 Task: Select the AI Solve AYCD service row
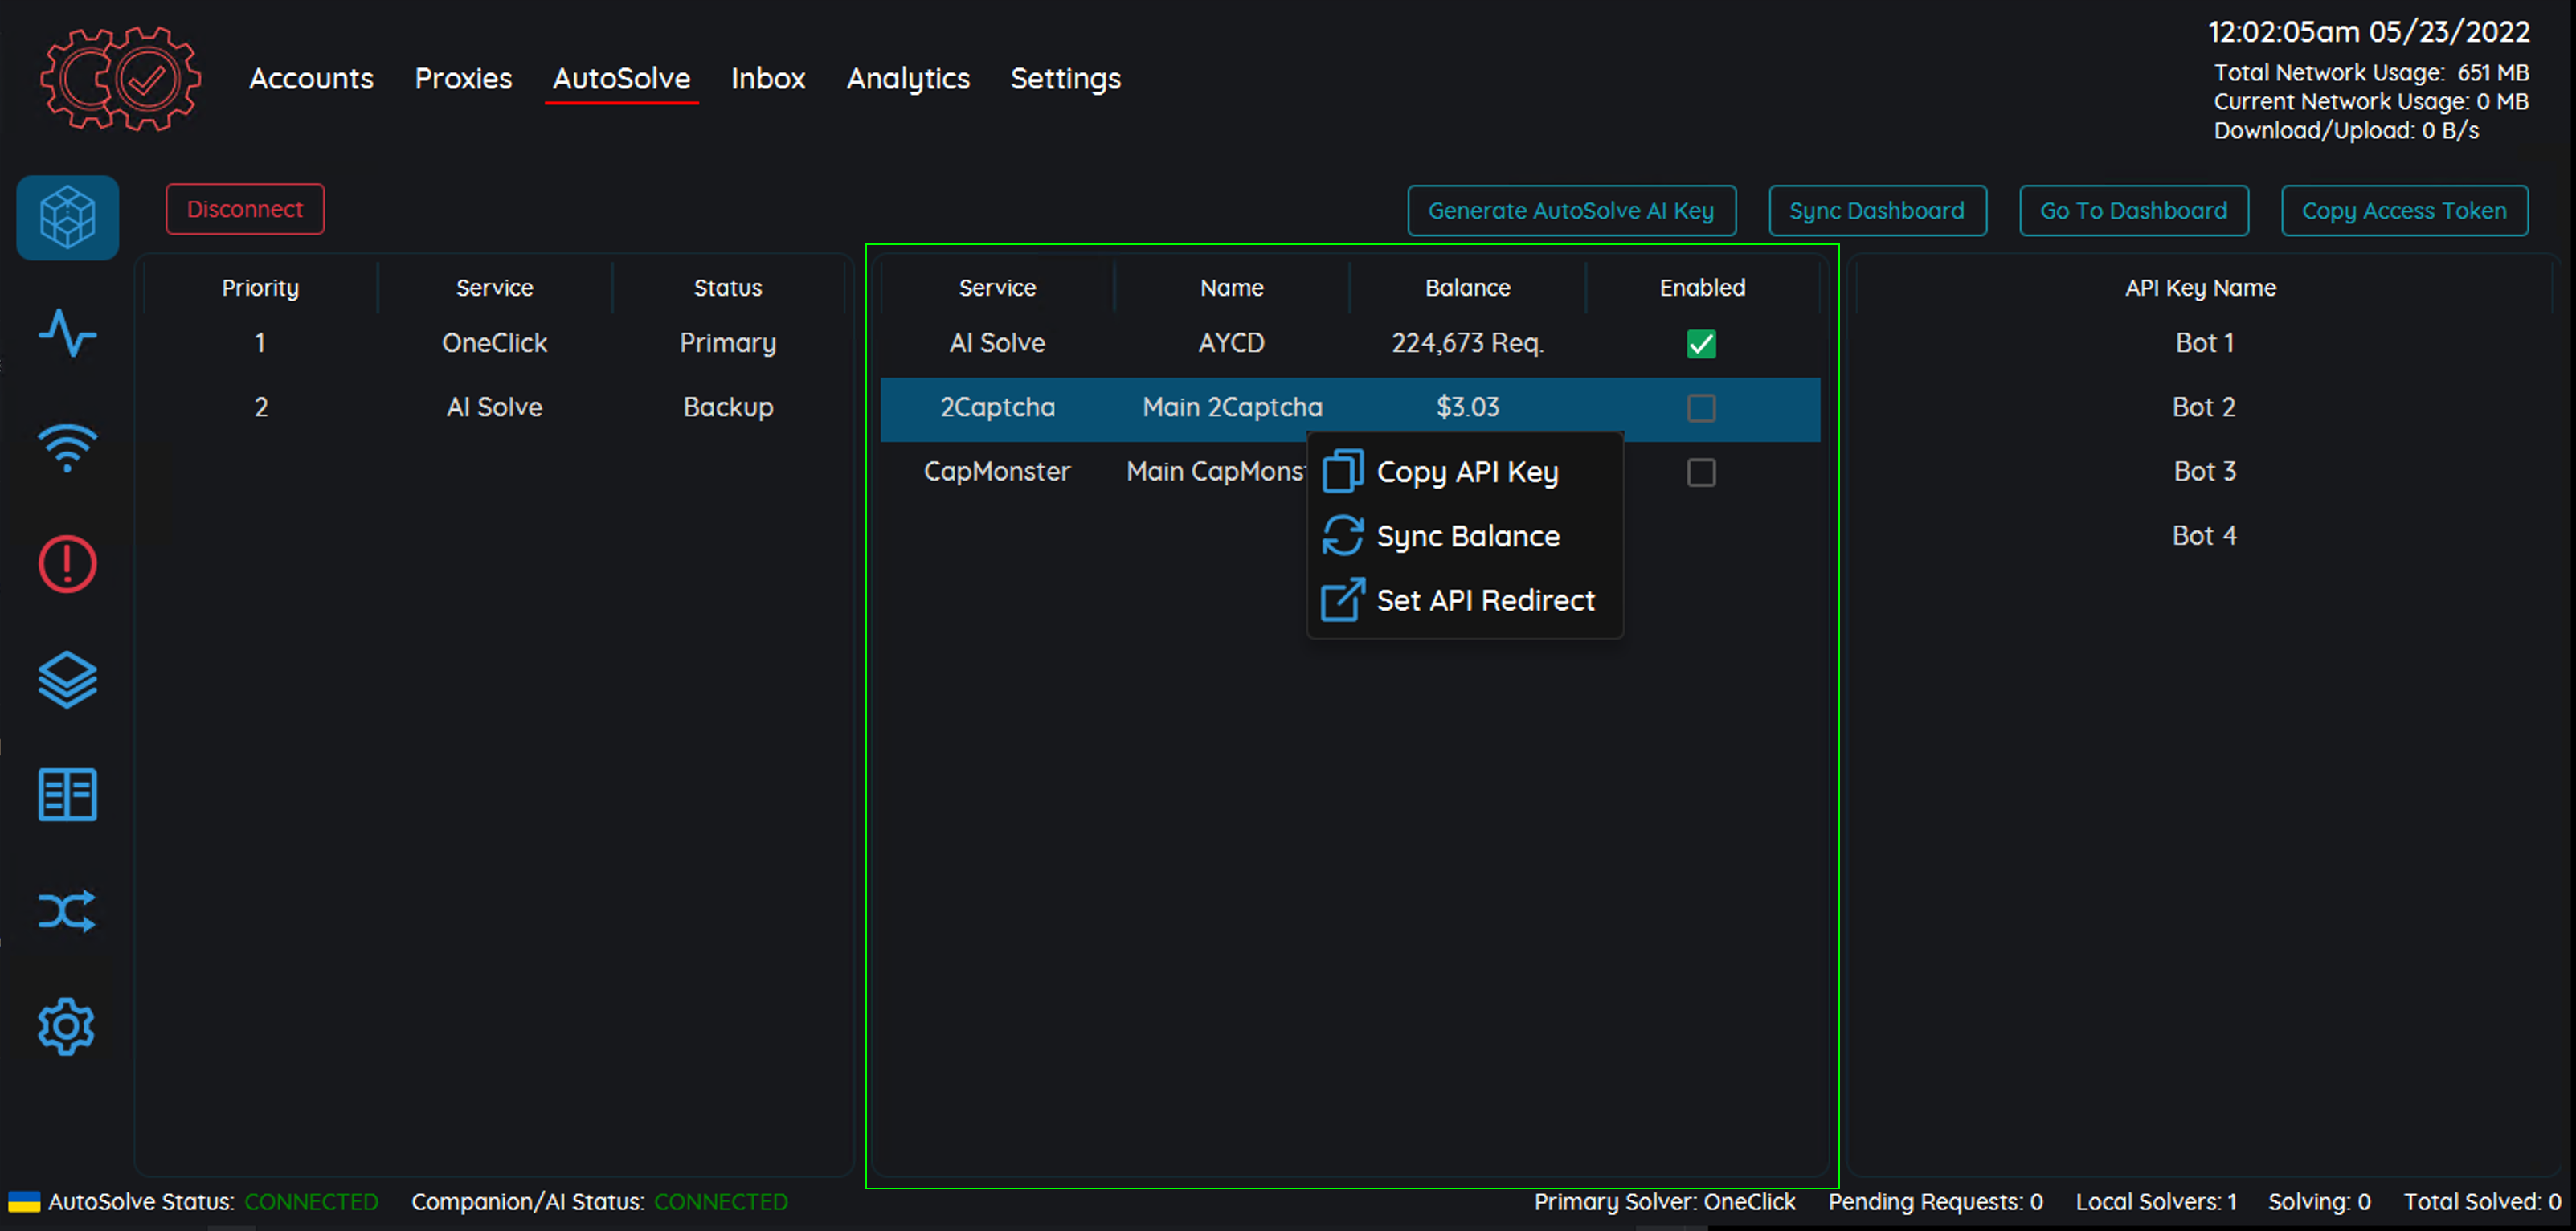coord(1350,343)
